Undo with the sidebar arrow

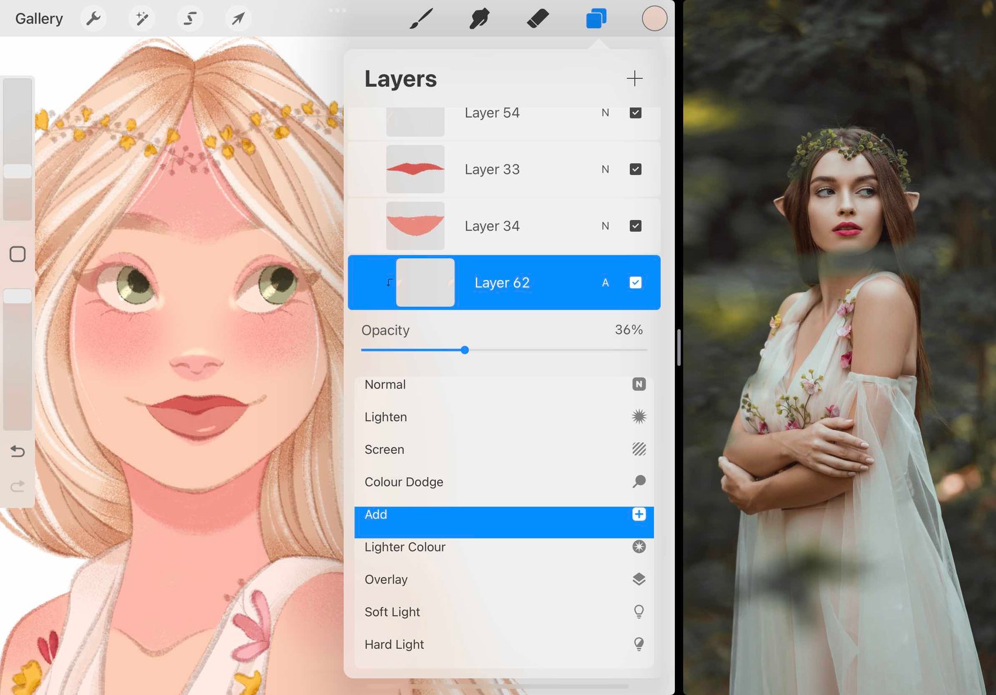pos(18,451)
